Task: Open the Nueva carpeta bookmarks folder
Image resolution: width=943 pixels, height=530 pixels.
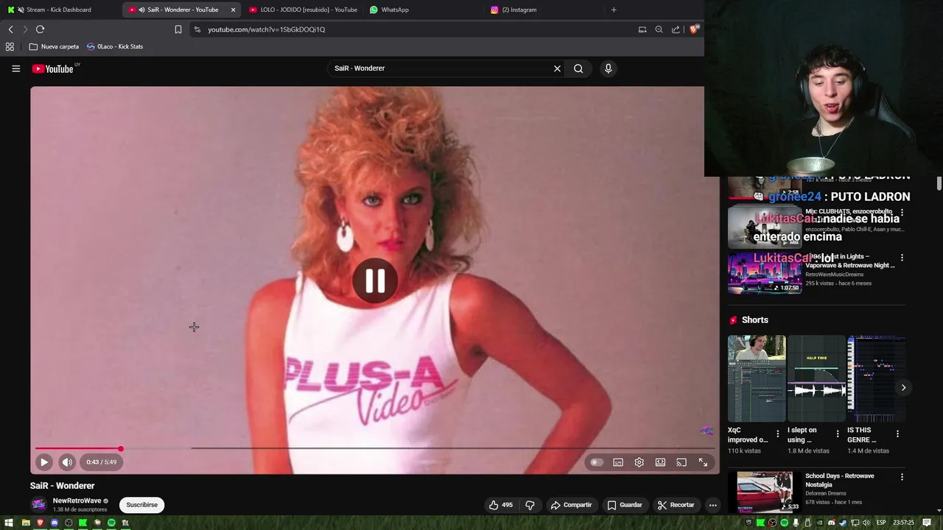Action: pyautogui.click(x=54, y=46)
